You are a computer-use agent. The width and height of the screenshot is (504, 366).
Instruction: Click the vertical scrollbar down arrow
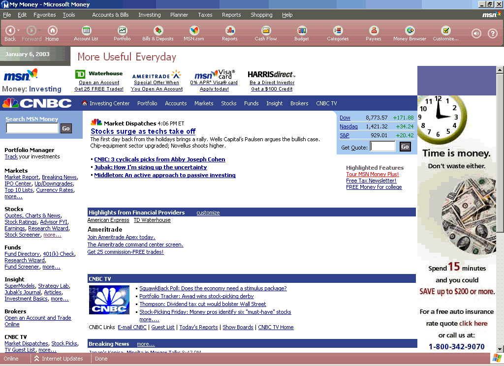[500, 347]
